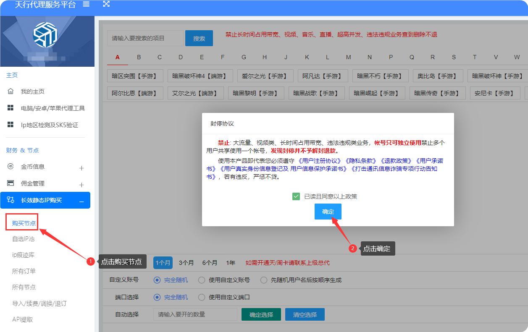This screenshot has width=528, height=332.
Task: Click the coin icon beside 金币信息
Action: 11,167
